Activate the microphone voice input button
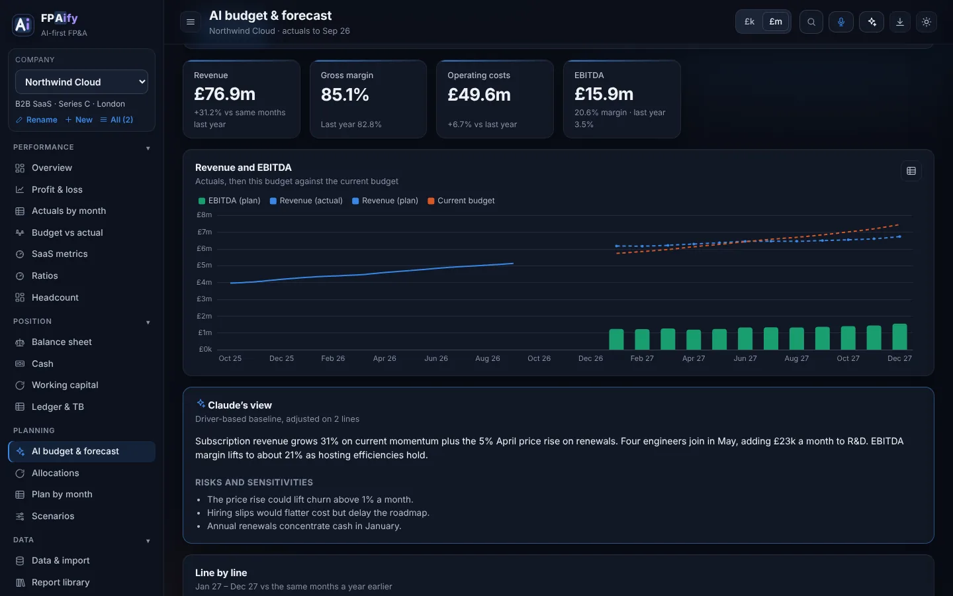Viewport: 953px width, 596px height. click(x=841, y=22)
